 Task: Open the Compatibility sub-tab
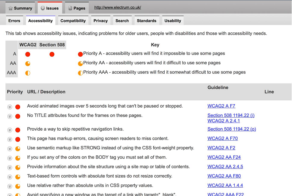pyautogui.click(x=73, y=21)
